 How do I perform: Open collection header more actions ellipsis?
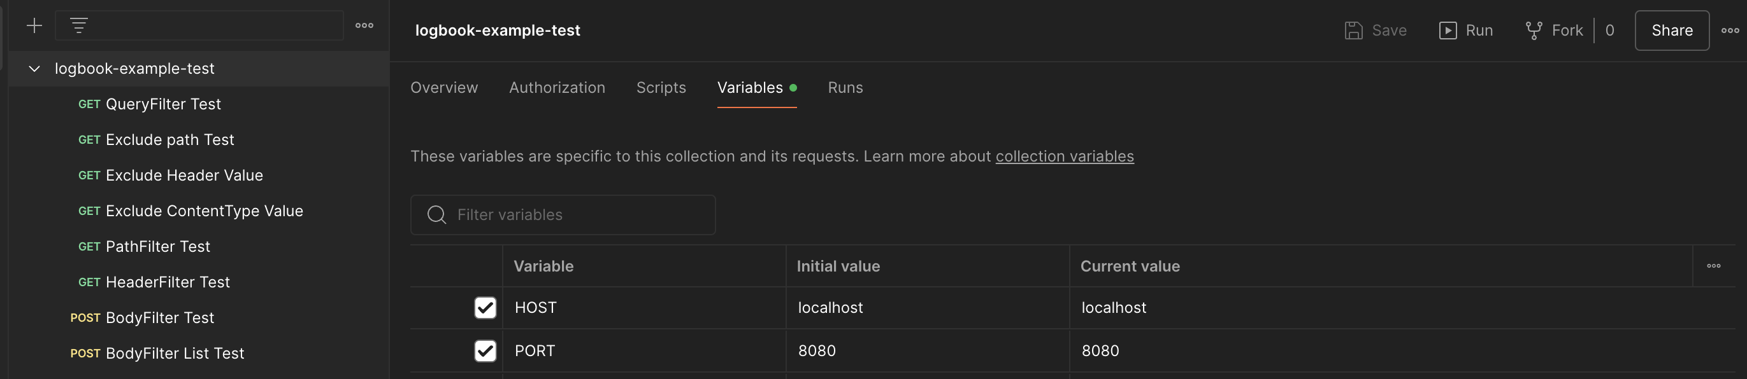(1729, 31)
